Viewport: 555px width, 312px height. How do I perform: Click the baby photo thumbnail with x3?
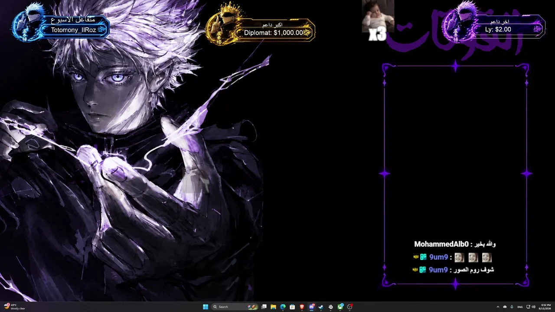tap(378, 20)
